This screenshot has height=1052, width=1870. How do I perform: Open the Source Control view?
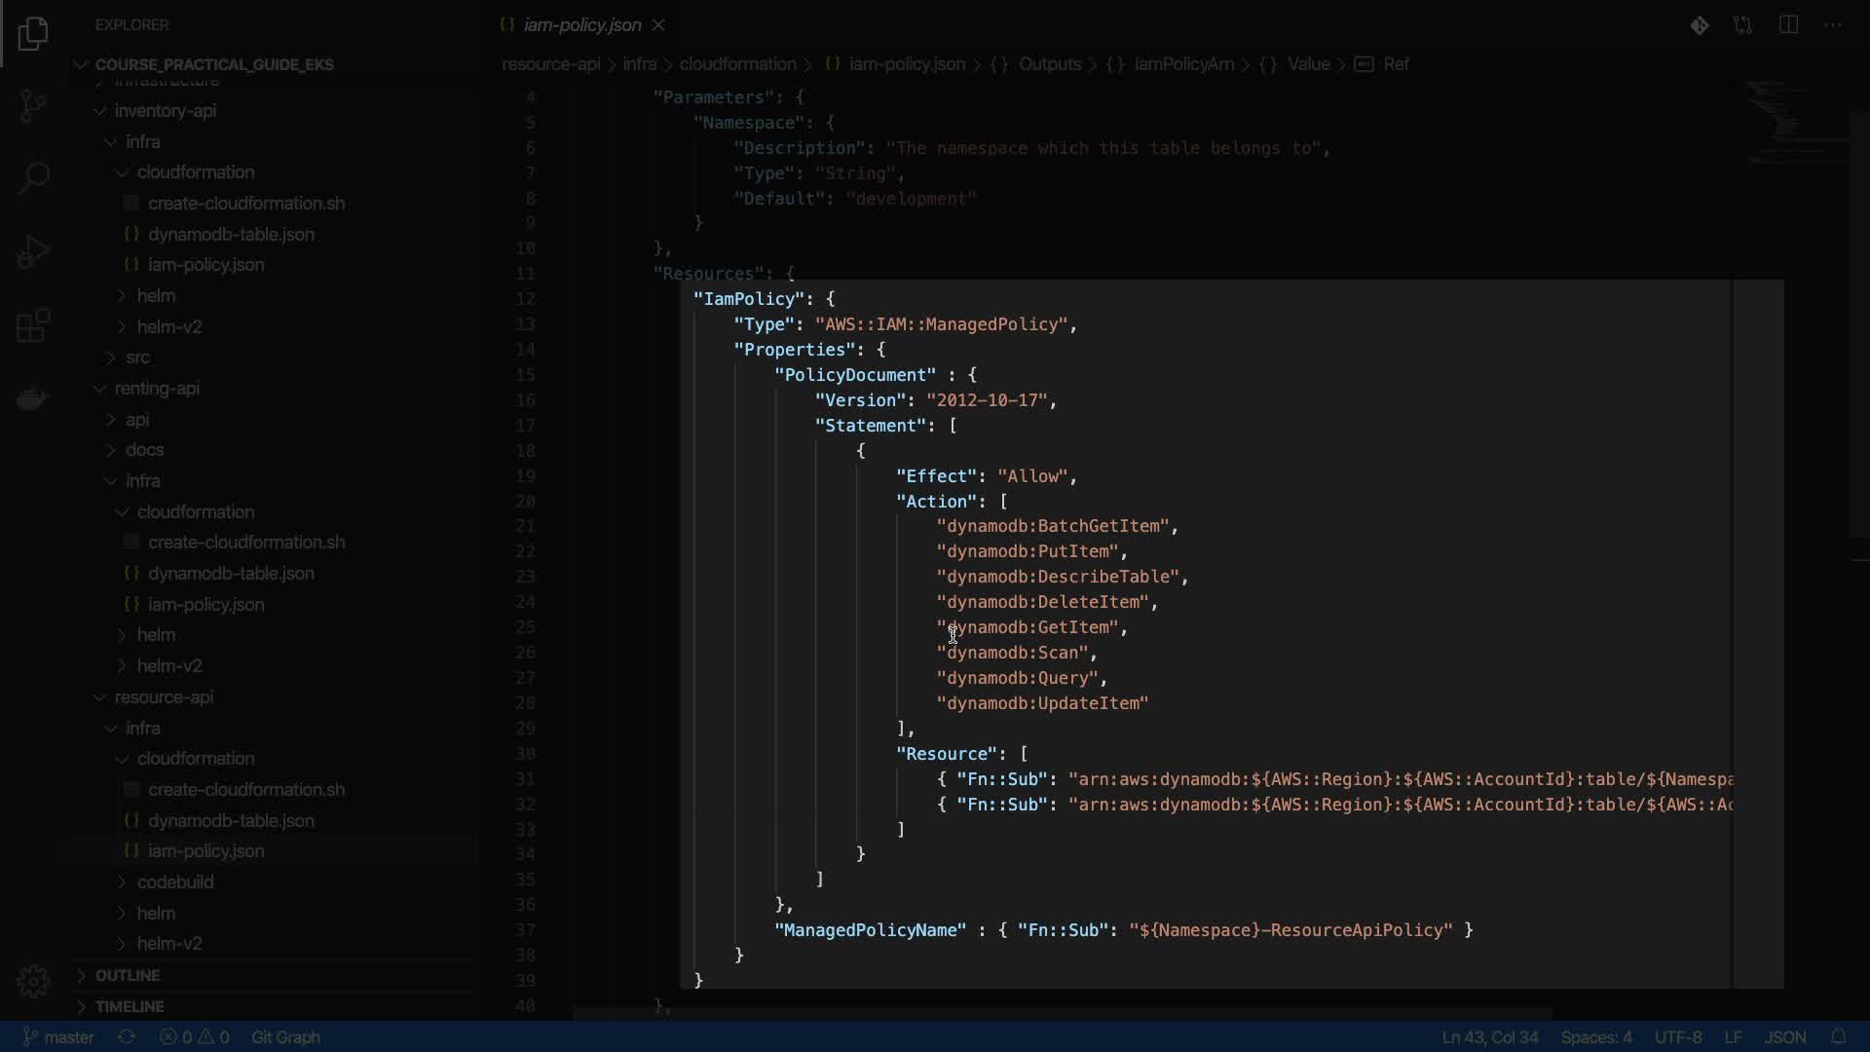pyautogui.click(x=33, y=105)
